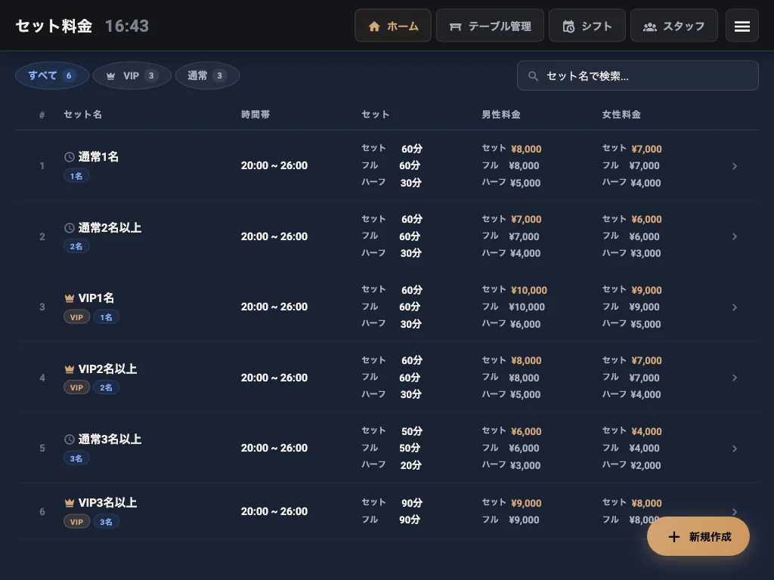This screenshot has height=580, width=774.
Task: Click the magnifier icon in the search box
Action: coord(533,76)
